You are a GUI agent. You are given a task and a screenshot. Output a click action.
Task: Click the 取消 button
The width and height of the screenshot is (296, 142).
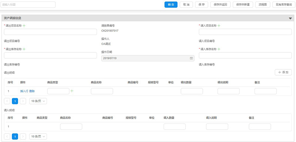pyautogui.click(x=186, y=5)
